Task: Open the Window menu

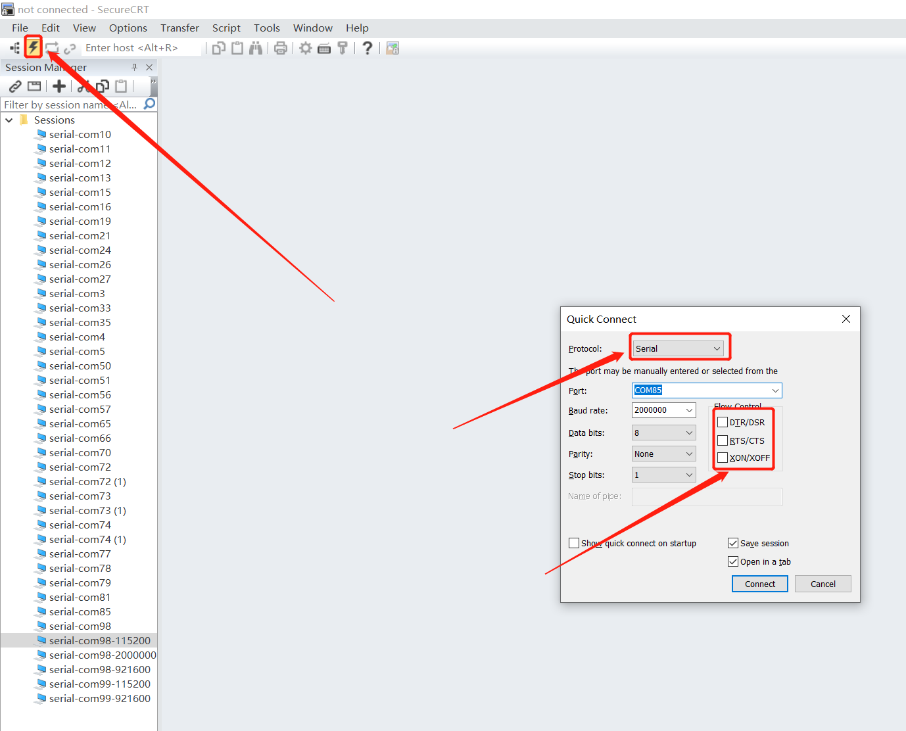Action: click(313, 28)
